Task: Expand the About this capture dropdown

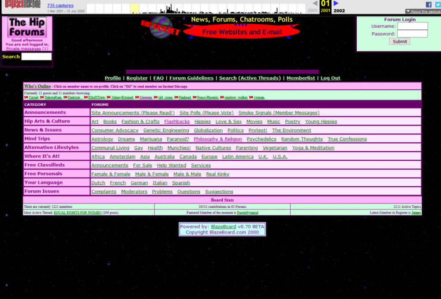Action: coord(422,11)
